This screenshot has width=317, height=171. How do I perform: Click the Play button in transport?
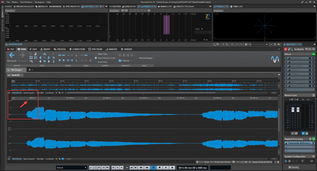tap(166, 168)
